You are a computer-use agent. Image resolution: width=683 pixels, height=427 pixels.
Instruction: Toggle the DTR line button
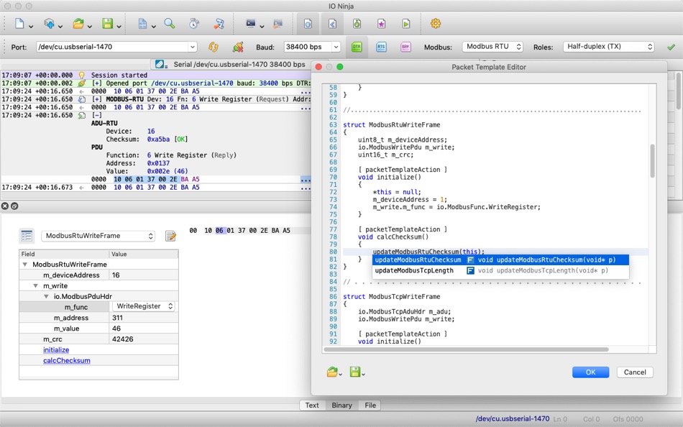[357, 47]
